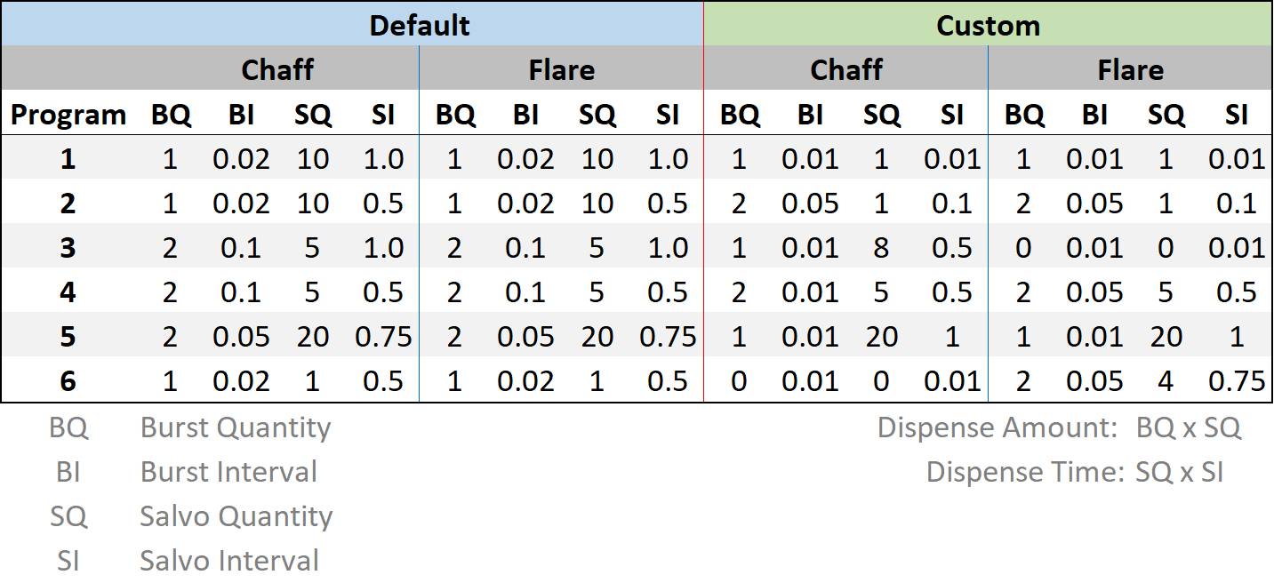Click the Program column header

pyautogui.click(x=68, y=115)
